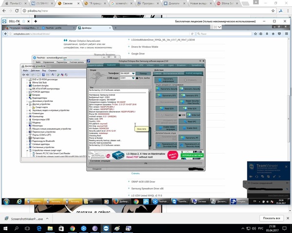Toggle the manual selection checkbox near COM port

click(x=137, y=78)
